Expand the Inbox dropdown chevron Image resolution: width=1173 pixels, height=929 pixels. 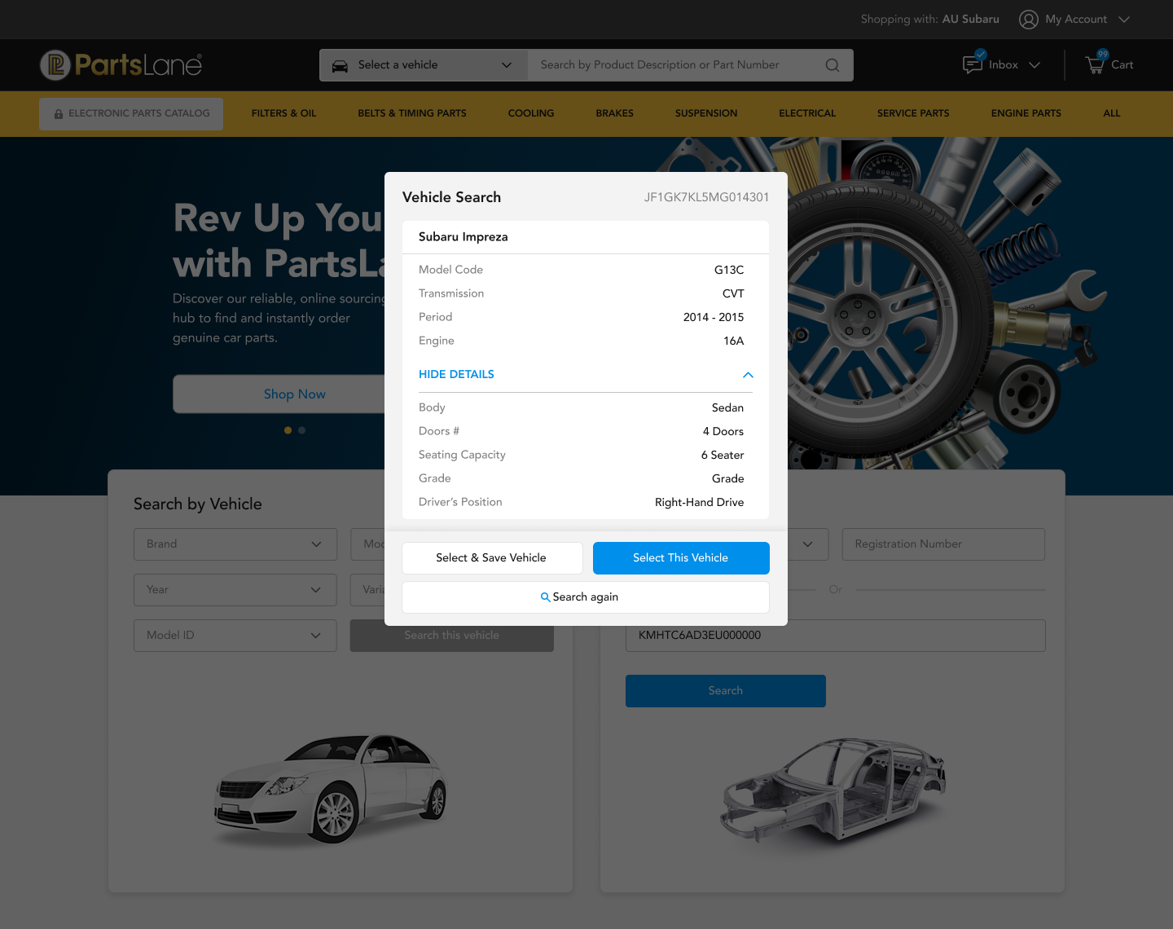(x=1035, y=65)
